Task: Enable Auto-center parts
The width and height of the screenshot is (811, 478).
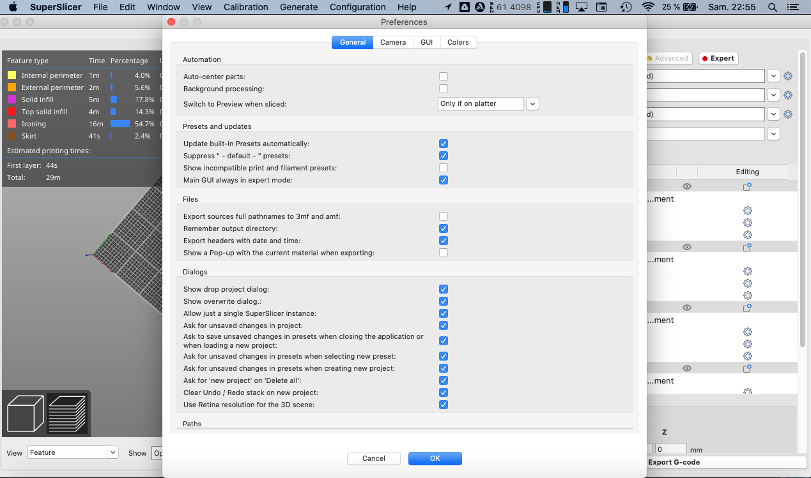Action: click(x=444, y=76)
